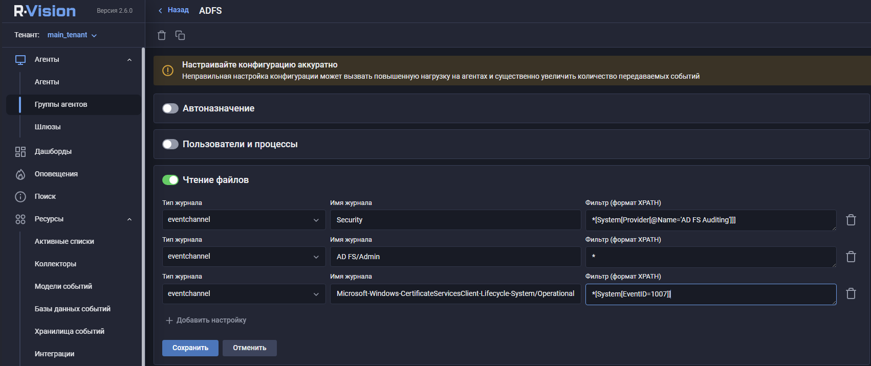Click Добавить настройку link
This screenshot has width=871, height=366.
[211, 321]
